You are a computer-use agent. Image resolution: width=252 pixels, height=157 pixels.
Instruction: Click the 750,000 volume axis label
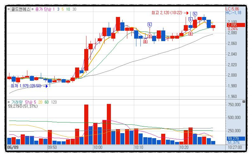coord(234,105)
